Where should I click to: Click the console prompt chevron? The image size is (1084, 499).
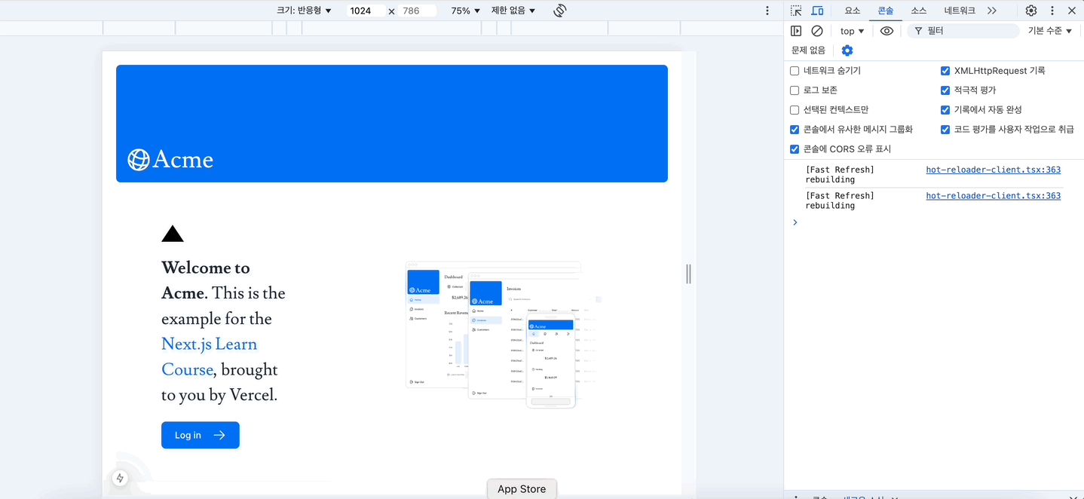[795, 222]
